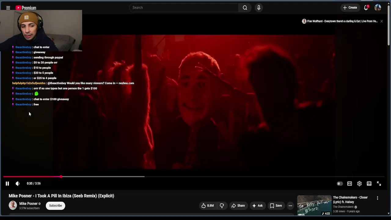
Task: Open the Create menu
Action: 350,8
